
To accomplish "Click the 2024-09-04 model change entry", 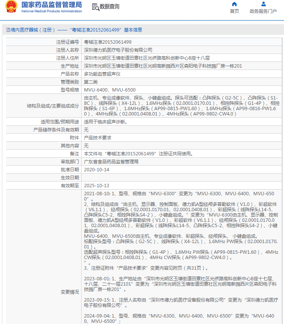I will pos(179,319).
